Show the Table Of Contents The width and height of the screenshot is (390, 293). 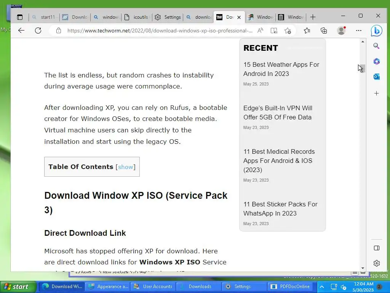pyautogui.click(x=126, y=167)
